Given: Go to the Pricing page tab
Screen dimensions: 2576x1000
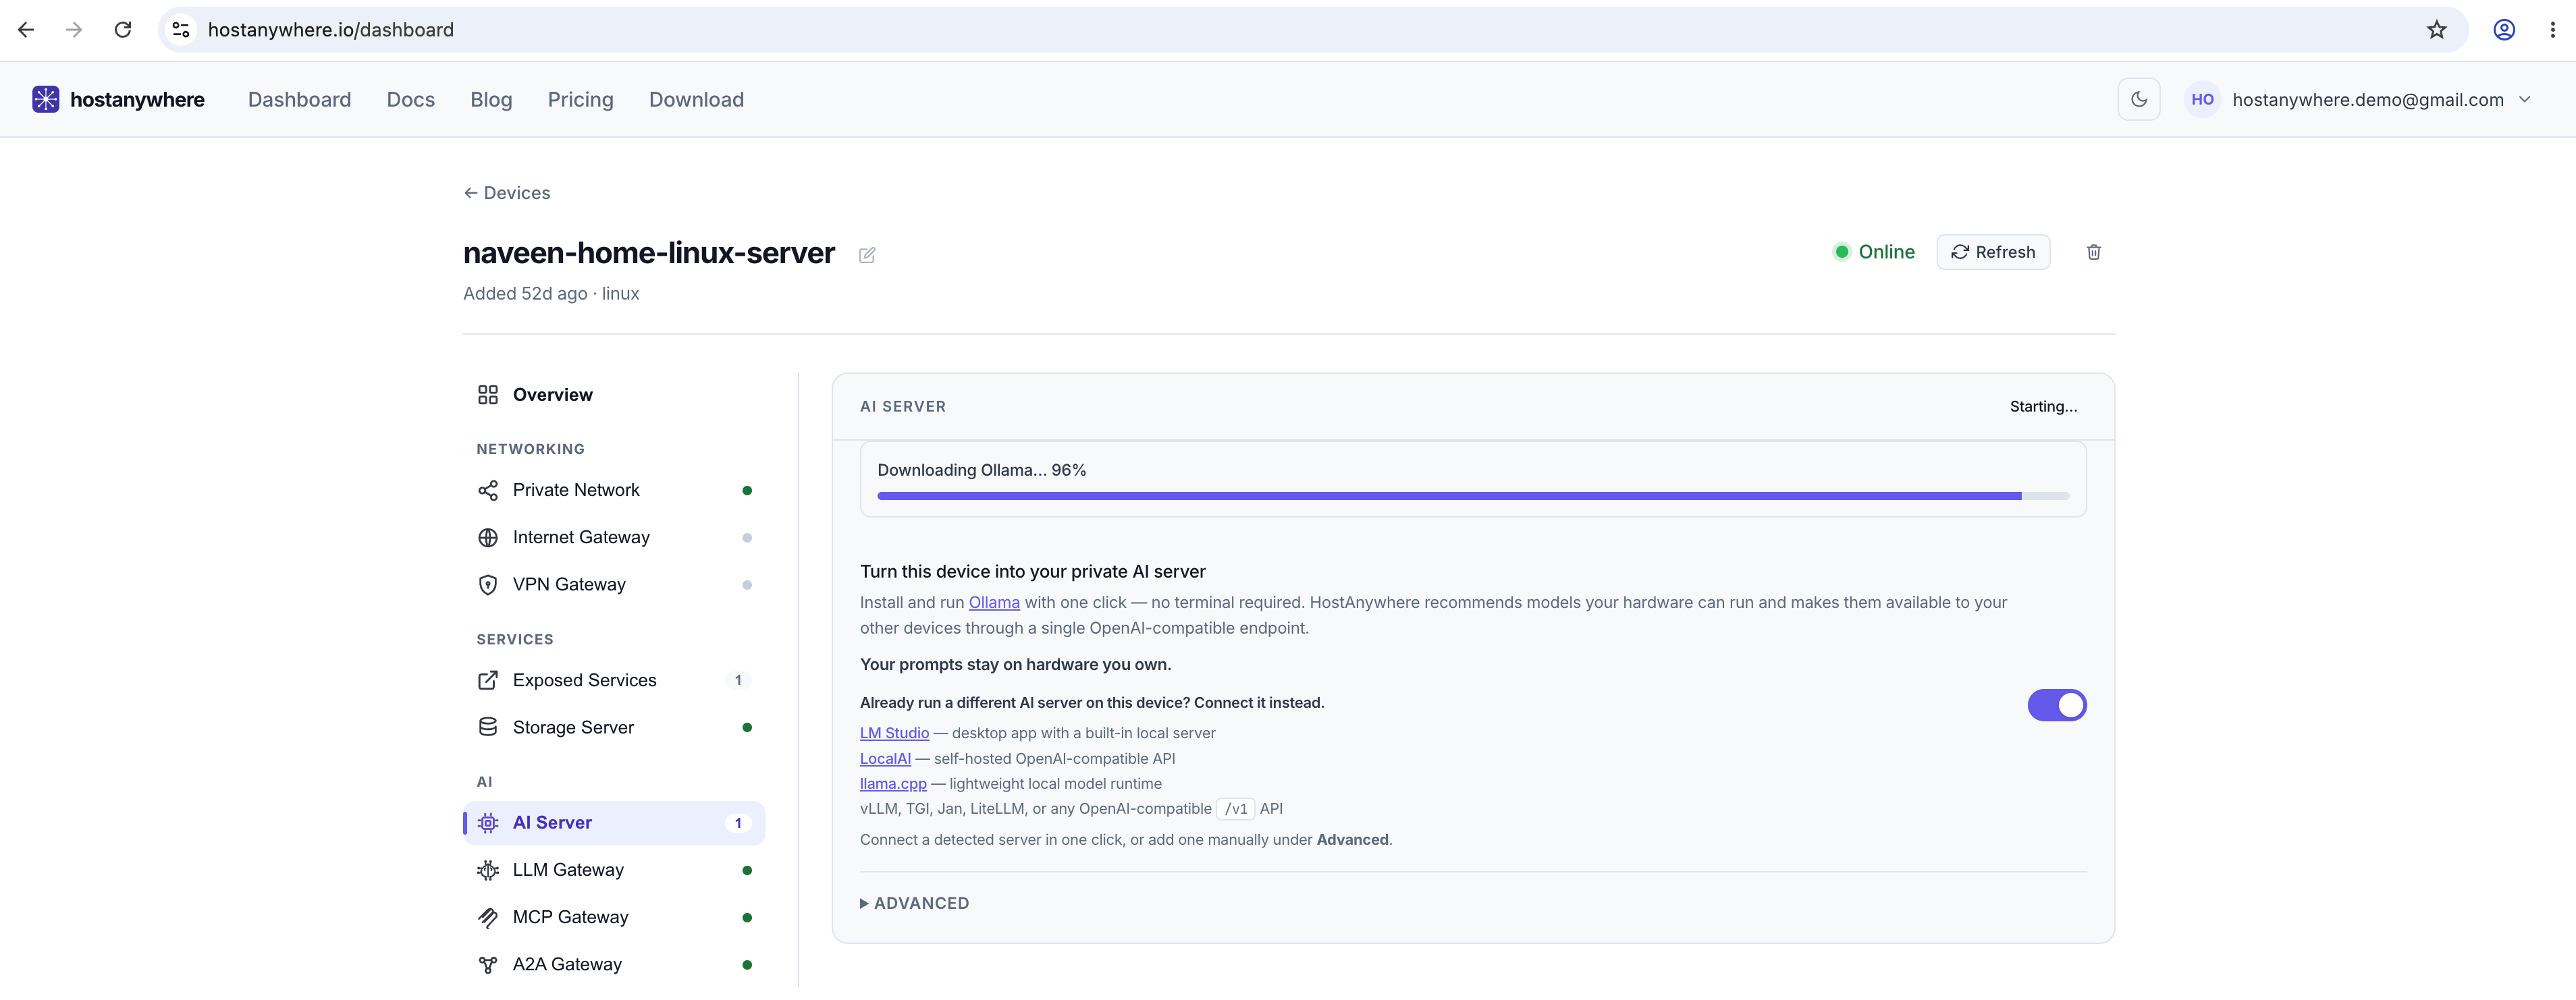Looking at the screenshot, I should tap(580, 99).
